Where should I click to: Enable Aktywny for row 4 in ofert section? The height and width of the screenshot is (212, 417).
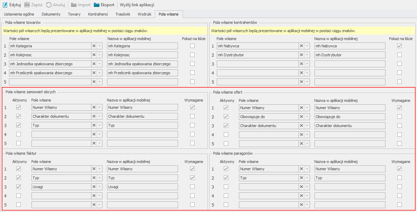226,135
